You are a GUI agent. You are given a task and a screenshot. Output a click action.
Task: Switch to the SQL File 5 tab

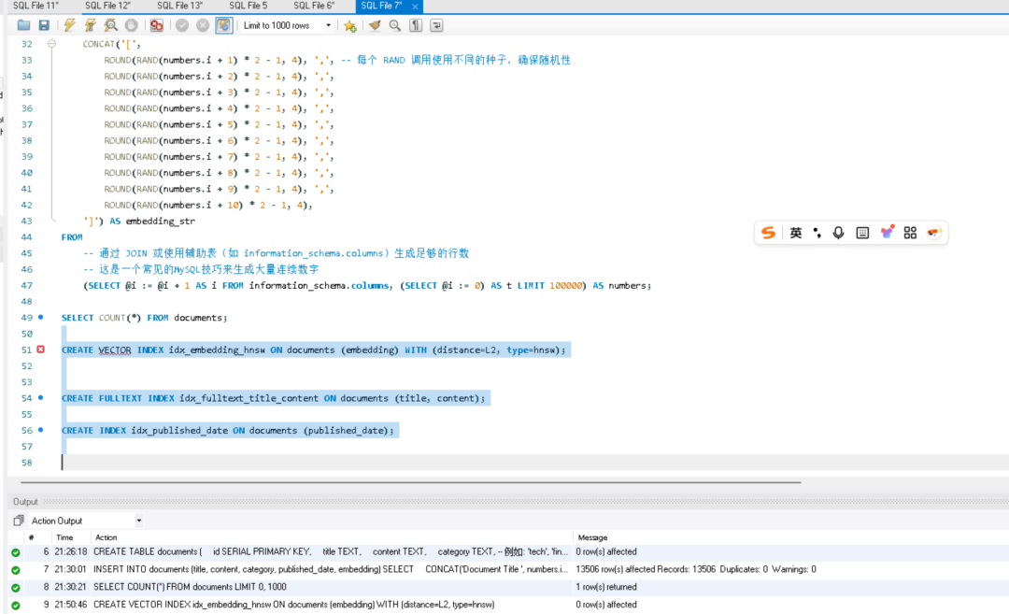pos(247,6)
